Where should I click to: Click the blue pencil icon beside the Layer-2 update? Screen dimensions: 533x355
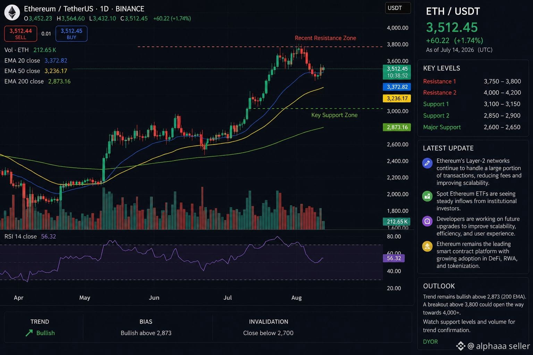(427, 163)
